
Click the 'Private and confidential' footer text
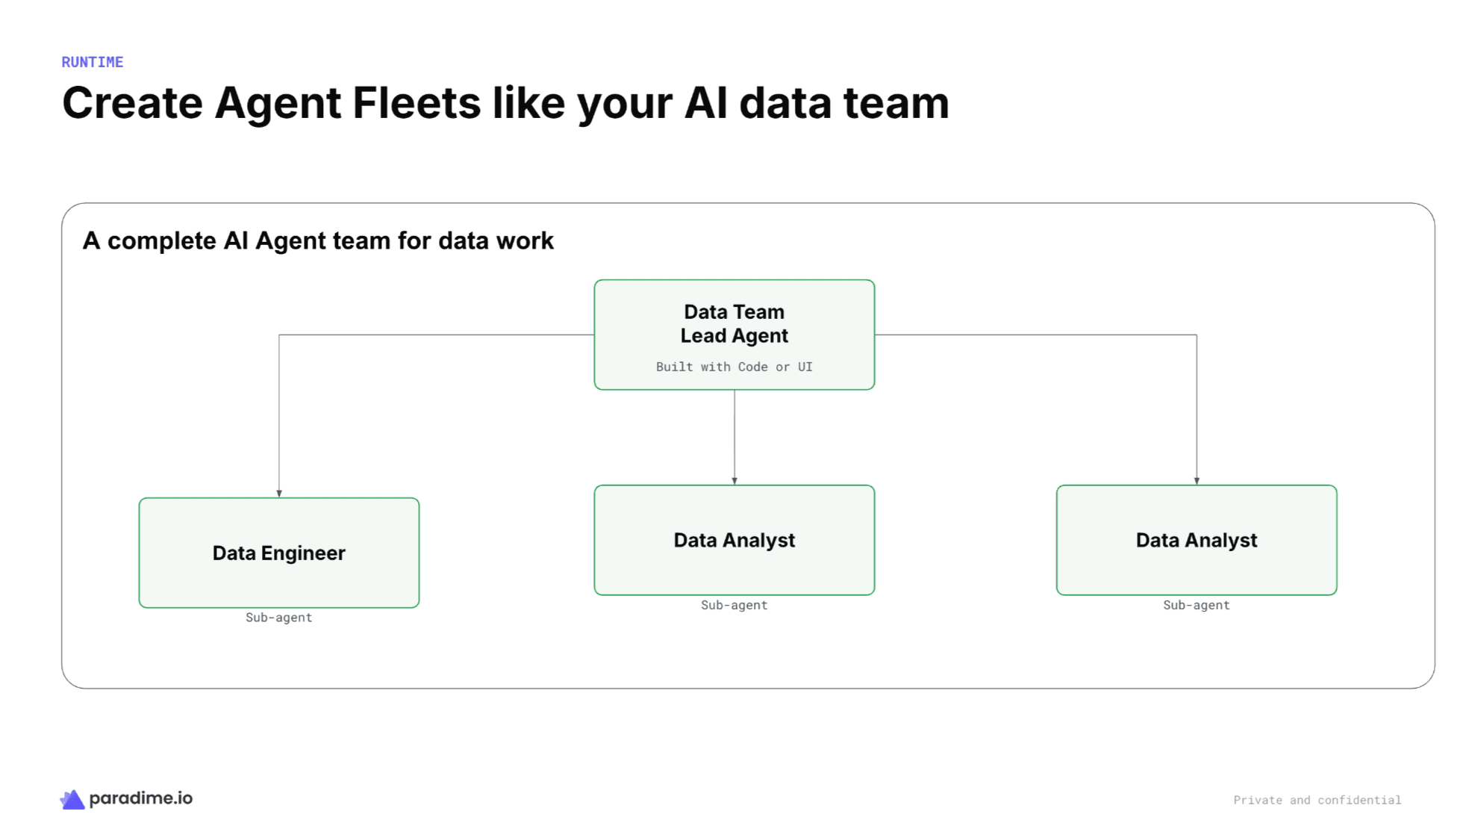1317,800
